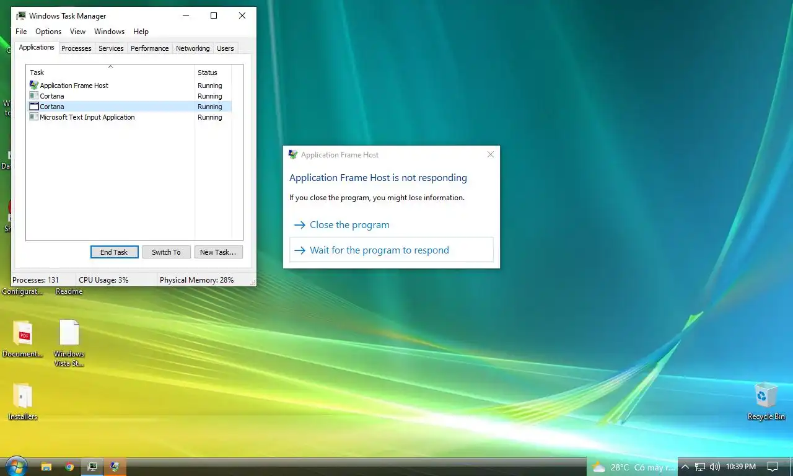Viewport: 793px width, 476px height.
Task: Open the Documents PDF desktop icon
Action: 23,340
